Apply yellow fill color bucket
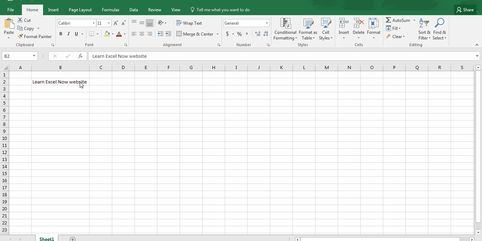The width and height of the screenshot is (482, 241). [107, 34]
